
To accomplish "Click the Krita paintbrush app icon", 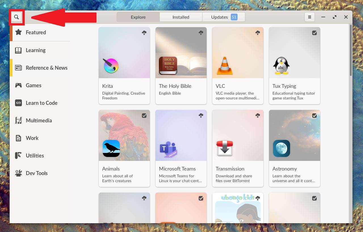I will pyautogui.click(x=111, y=66).
